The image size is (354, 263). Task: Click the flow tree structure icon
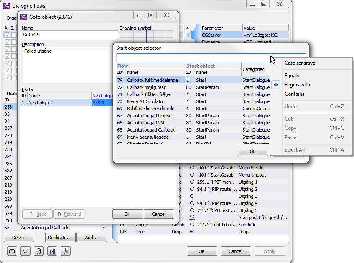pyautogui.click(x=66, y=251)
